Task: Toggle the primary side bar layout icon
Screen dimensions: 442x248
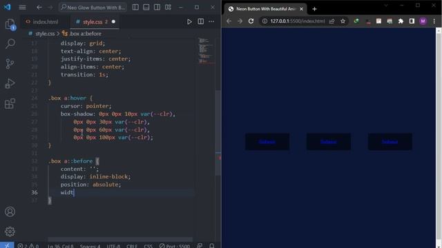Action: pyautogui.click(x=135, y=8)
